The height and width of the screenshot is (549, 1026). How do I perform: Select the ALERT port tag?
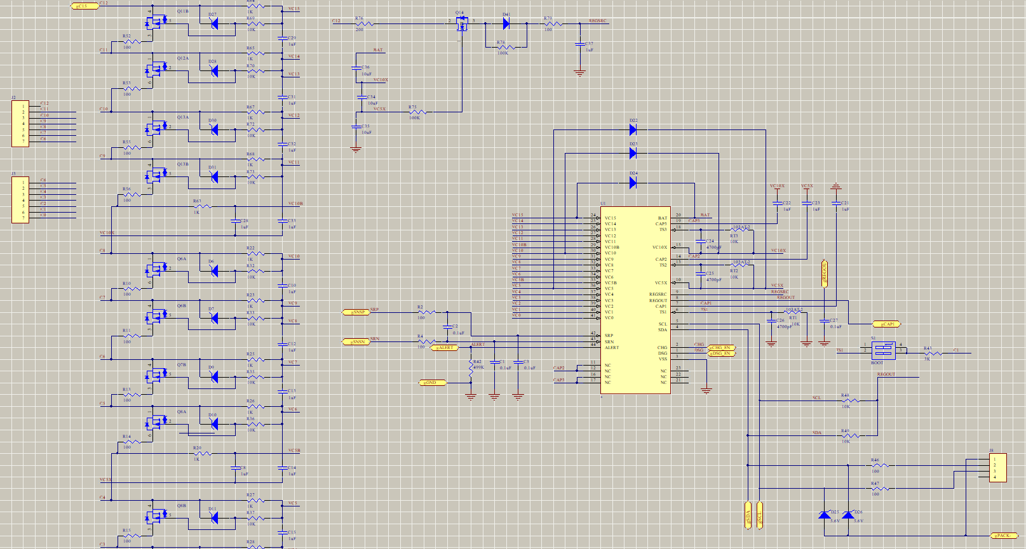pyautogui.click(x=445, y=348)
